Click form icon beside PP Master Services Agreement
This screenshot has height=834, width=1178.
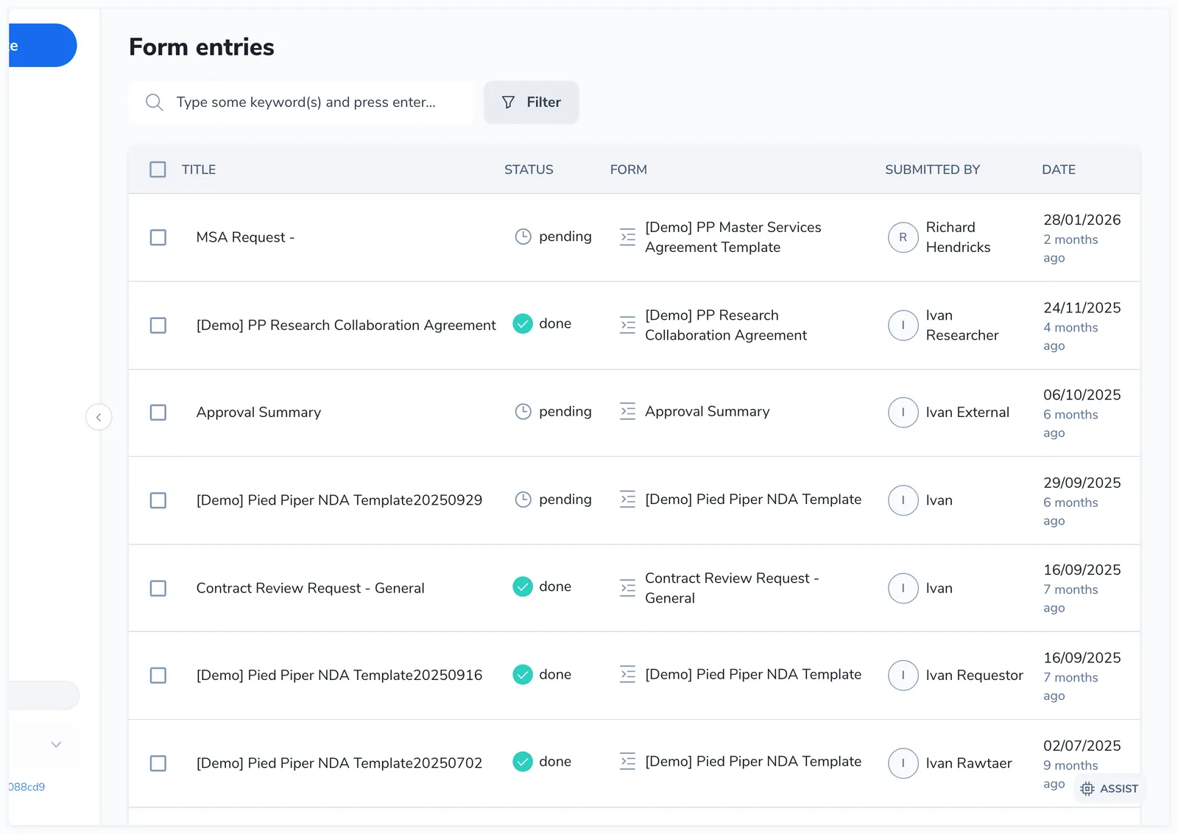click(x=627, y=236)
